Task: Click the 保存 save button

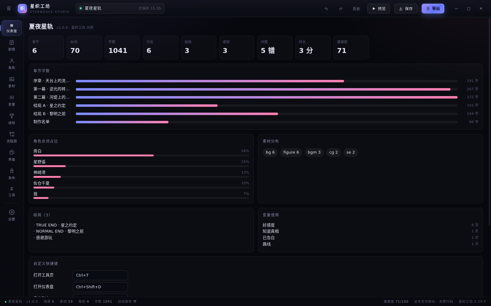Action: [406, 9]
